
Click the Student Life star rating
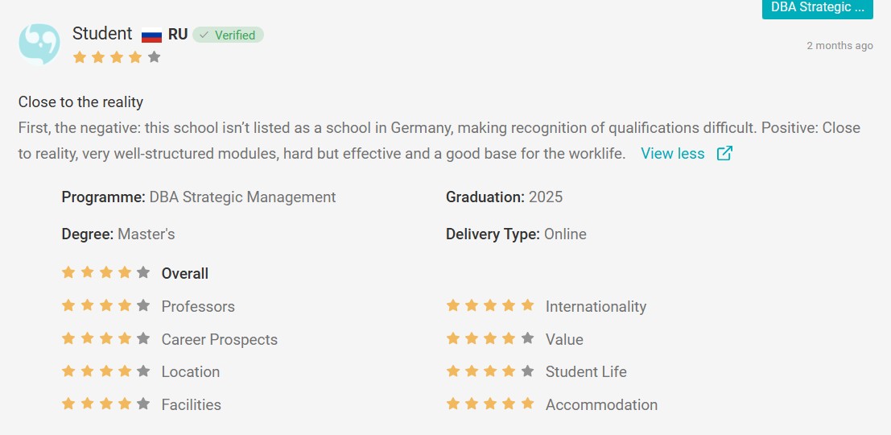[x=490, y=371]
